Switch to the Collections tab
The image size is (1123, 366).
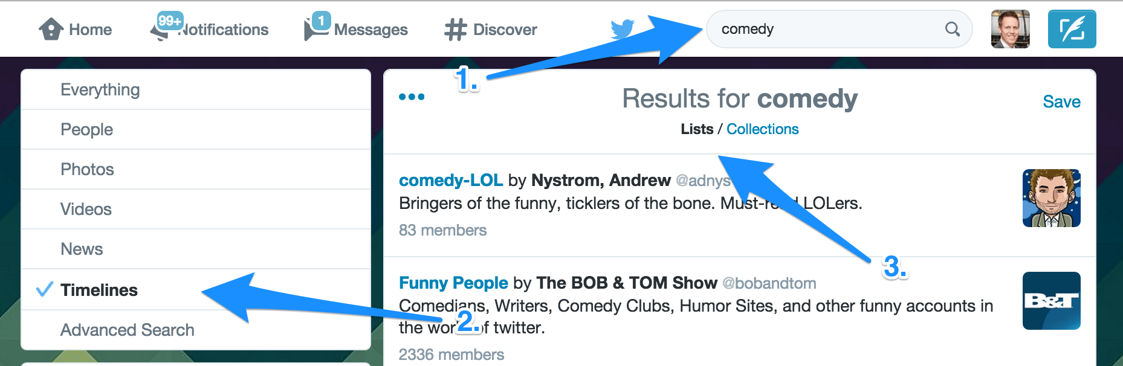(x=763, y=129)
